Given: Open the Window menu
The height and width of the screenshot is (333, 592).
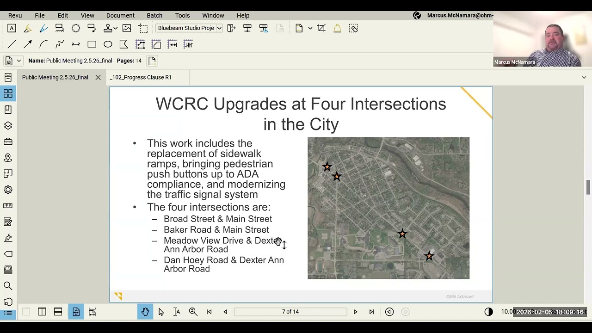Looking at the screenshot, I should [x=213, y=15].
